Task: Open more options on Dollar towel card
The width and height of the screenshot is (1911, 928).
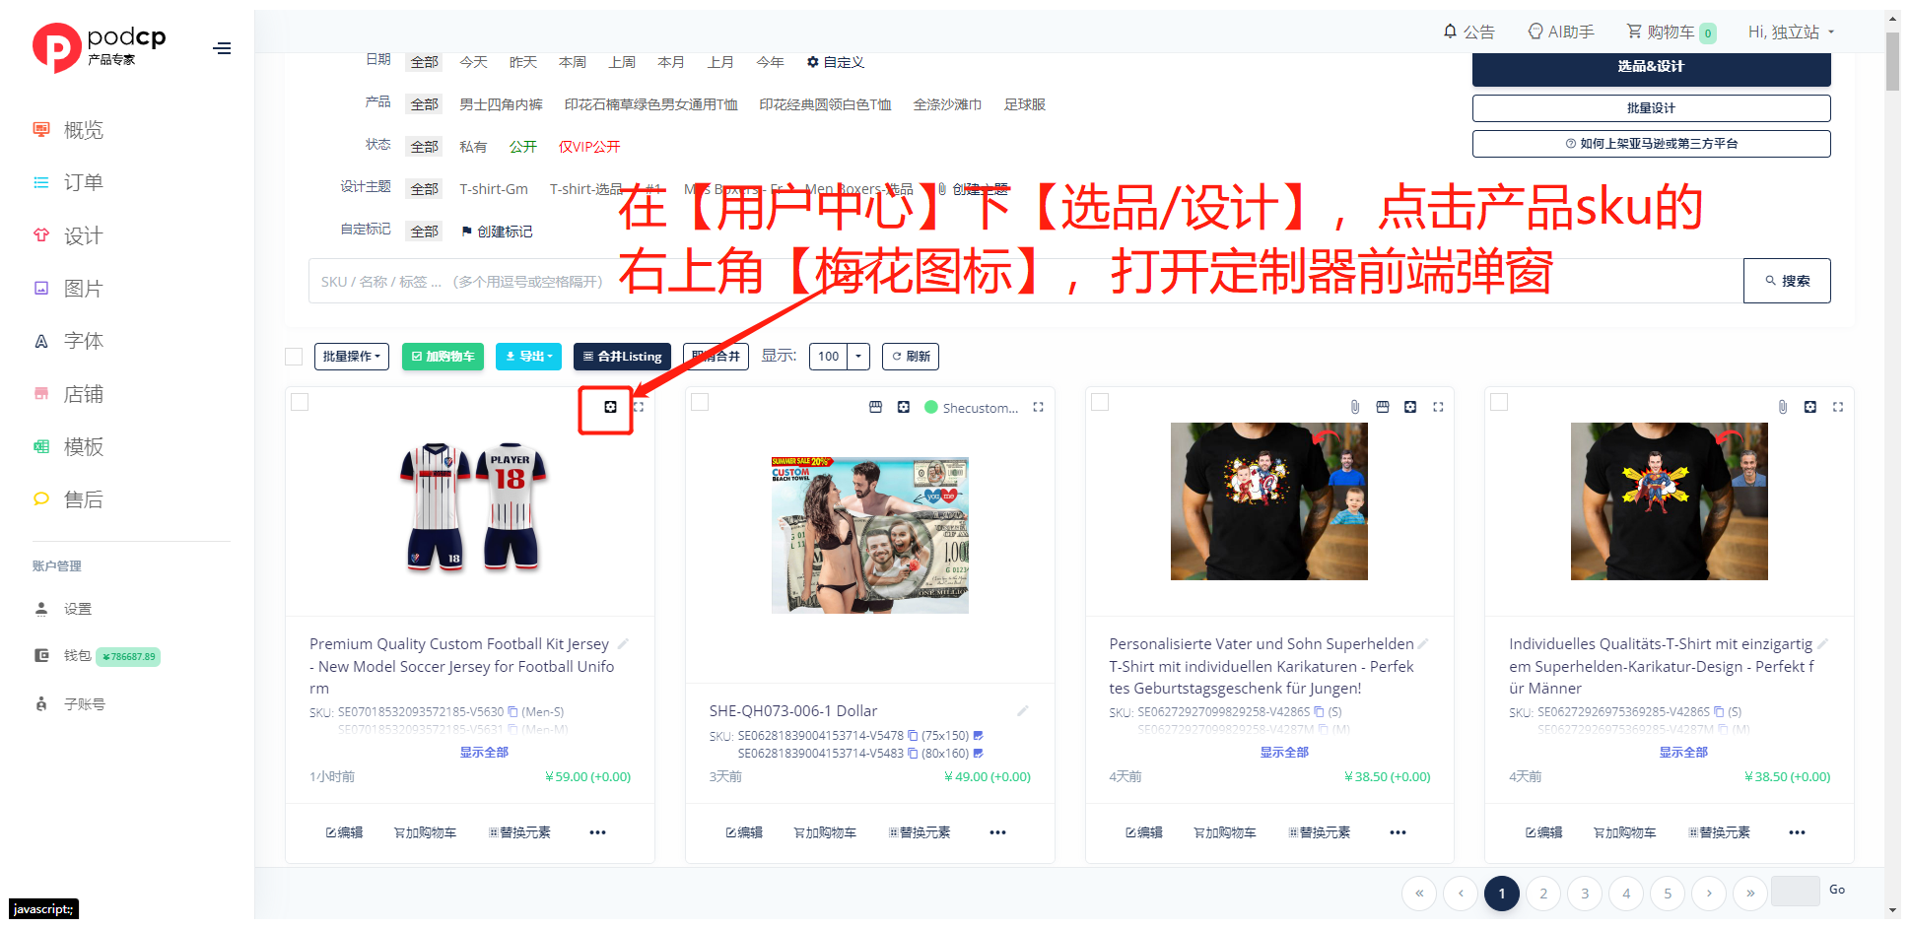Action: tap(998, 832)
